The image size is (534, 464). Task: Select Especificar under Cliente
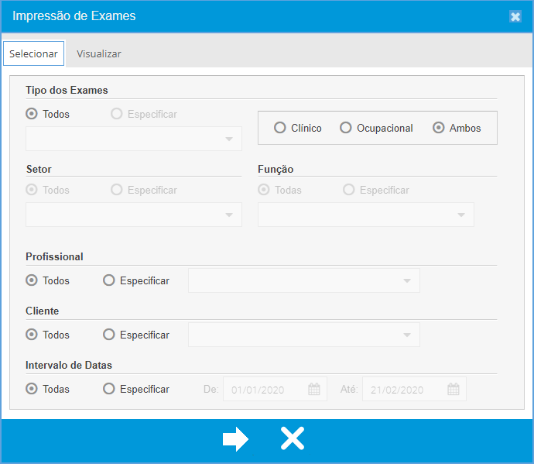[109, 335]
